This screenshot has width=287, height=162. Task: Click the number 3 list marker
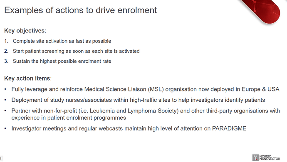click(6, 61)
